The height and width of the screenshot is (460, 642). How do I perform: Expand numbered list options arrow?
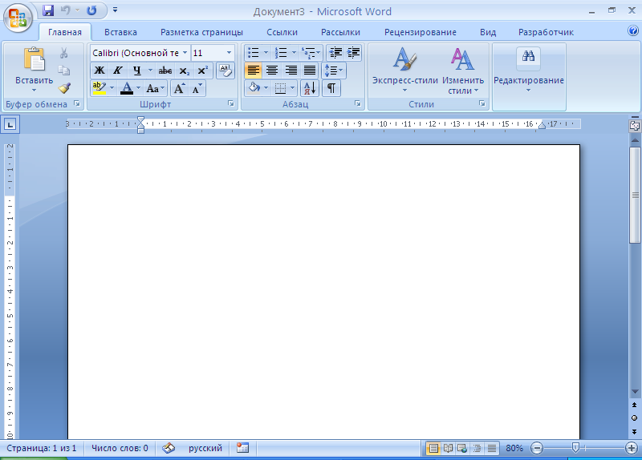coord(294,53)
